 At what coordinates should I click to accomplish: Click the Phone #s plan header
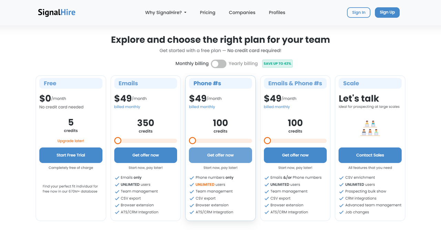(220, 83)
